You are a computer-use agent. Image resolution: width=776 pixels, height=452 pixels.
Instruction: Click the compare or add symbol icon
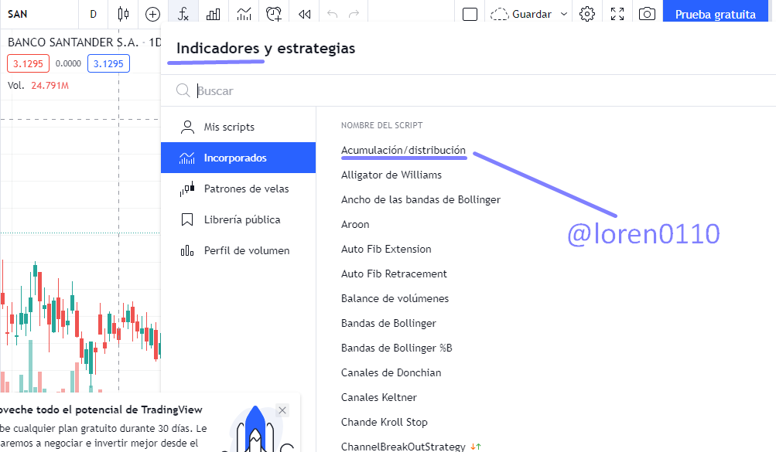tap(153, 15)
